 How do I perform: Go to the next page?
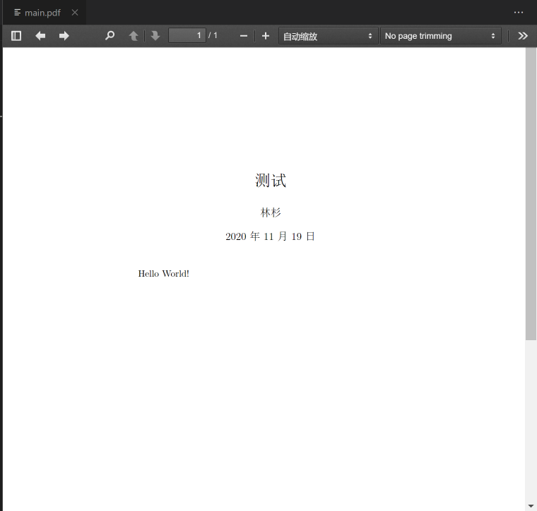point(155,36)
